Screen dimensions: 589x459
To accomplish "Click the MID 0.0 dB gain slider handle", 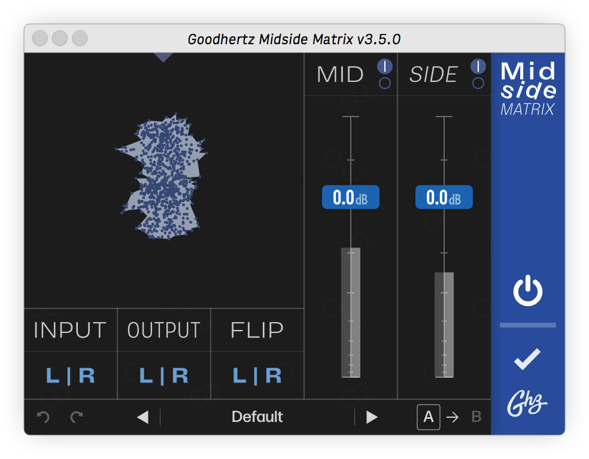I will coord(351,197).
